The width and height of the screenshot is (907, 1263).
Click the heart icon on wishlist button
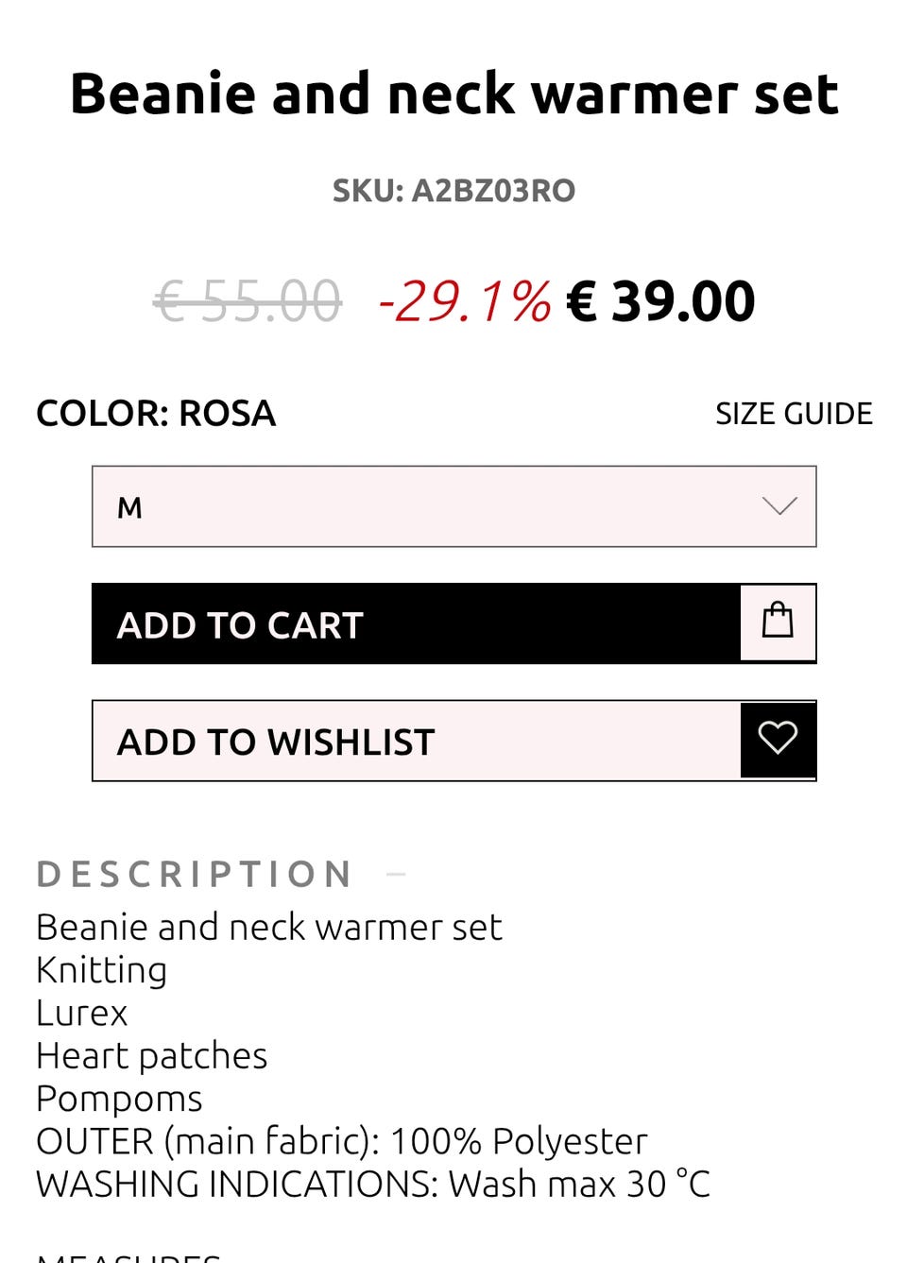coord(778,739)
